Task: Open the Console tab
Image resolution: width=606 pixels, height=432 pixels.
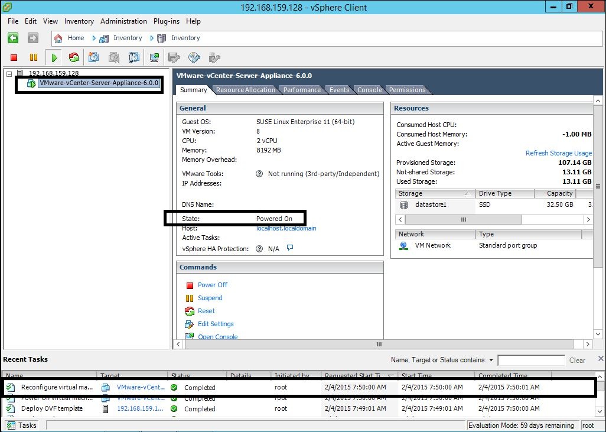Action: 369,90
